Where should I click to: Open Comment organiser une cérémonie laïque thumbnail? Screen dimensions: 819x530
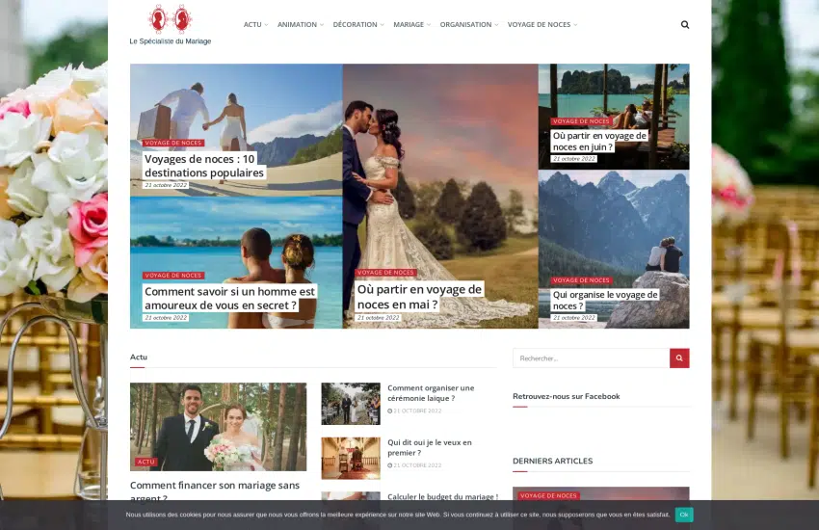click(350, 404)
